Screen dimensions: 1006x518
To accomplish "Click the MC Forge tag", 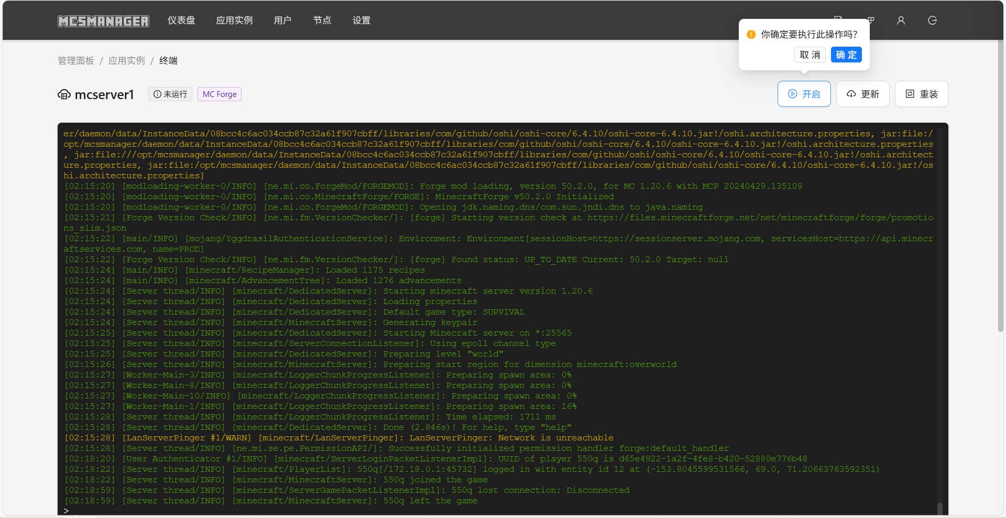I will 220,94.
